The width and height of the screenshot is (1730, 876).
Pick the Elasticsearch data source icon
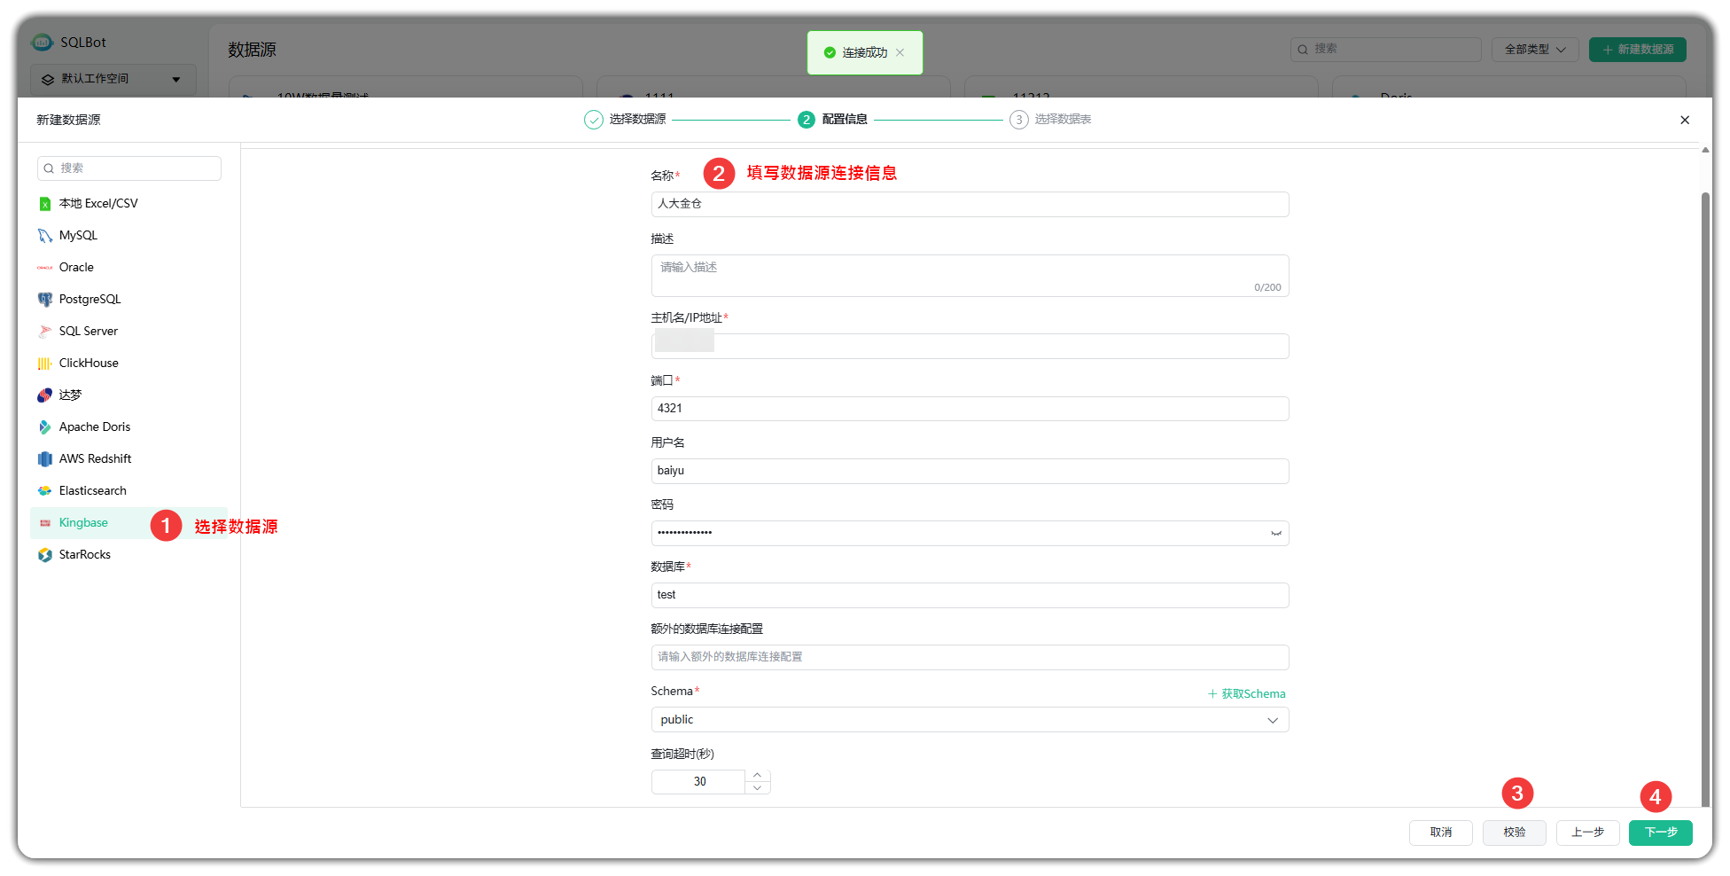(45, 490)
